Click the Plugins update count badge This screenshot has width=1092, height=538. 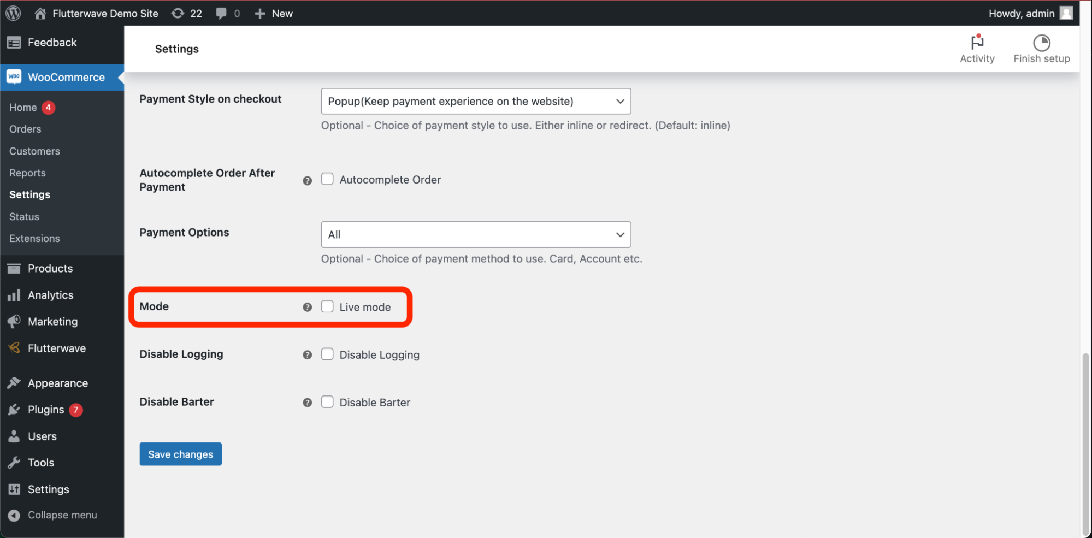point(76,410)
